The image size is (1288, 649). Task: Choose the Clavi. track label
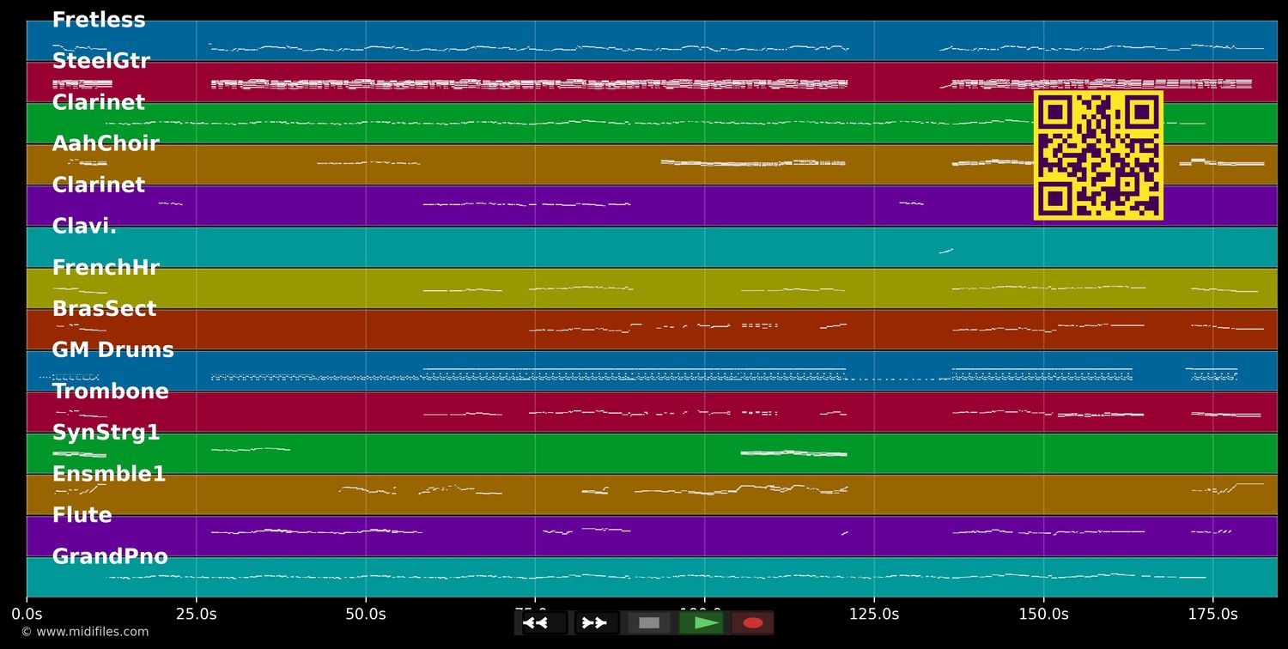pyautogui.click(x=84, y=227)
